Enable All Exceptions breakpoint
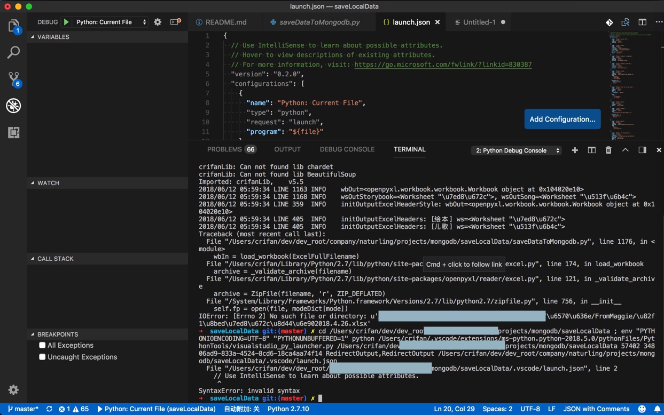 point(42,345)
